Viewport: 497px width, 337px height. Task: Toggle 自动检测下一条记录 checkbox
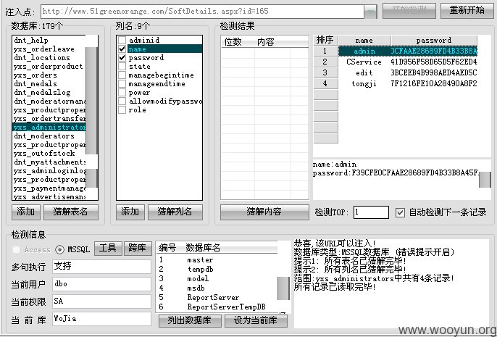coord(400,212)
